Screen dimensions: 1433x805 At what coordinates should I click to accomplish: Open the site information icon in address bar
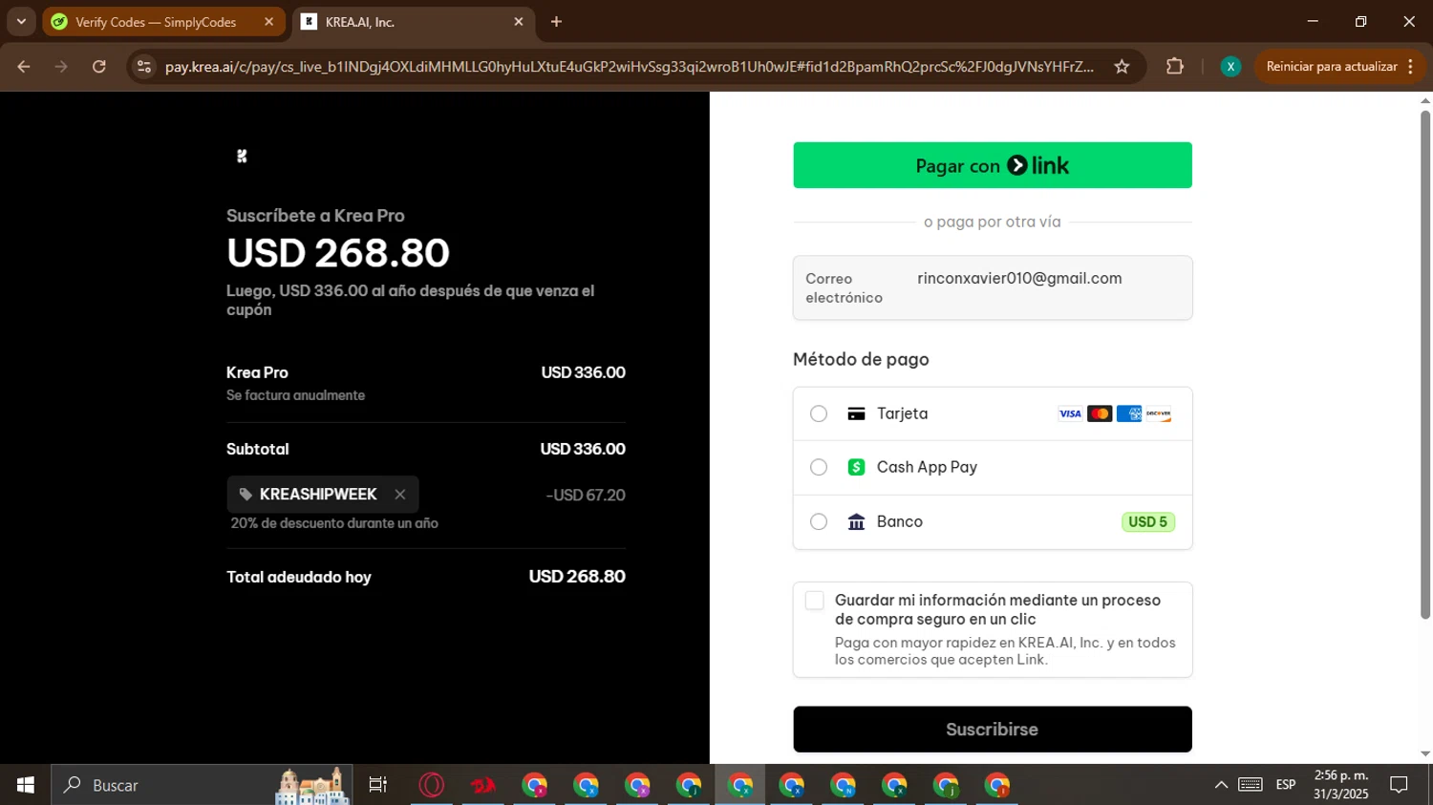[x=144, y=66]
